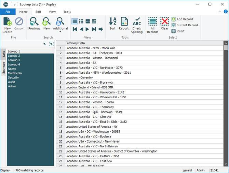Jump to the first record

coord(75,29)
